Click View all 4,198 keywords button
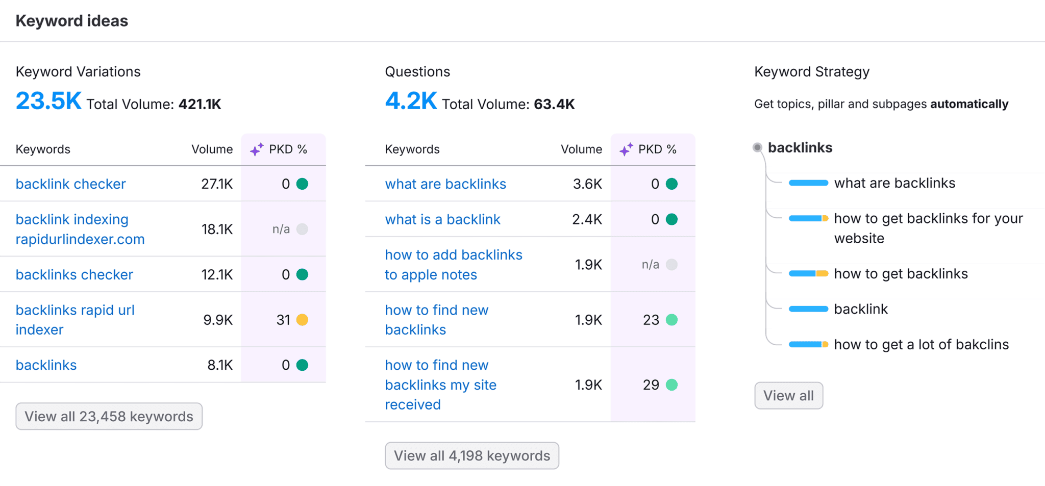 point(472,455)
